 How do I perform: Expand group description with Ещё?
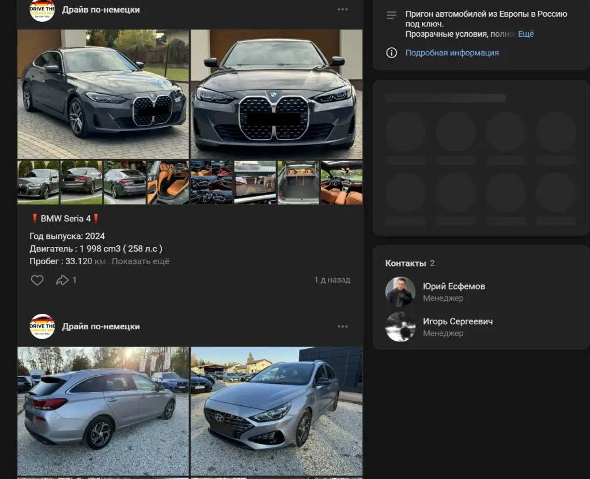(525, 34)
